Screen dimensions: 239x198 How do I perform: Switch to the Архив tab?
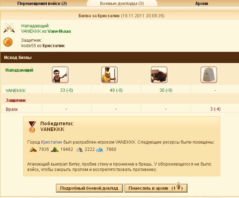pos(202,4)
